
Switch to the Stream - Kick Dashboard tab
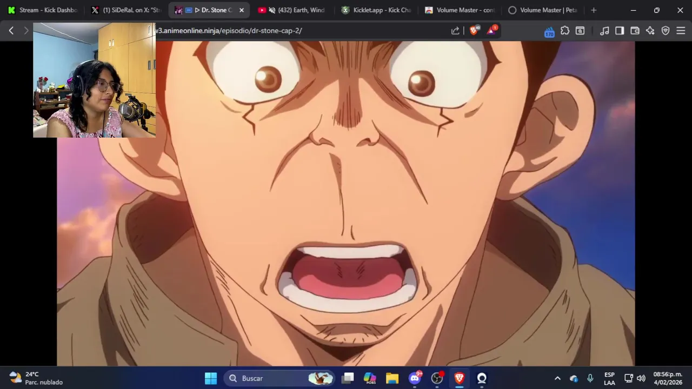pyautogui.click(x=42, y=10)
